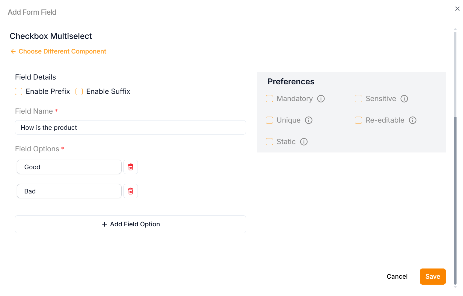The width and height of the screenshot is (463, 296).
Task: Click info icon next to Mandatory
Action: (x=321, y=99)
